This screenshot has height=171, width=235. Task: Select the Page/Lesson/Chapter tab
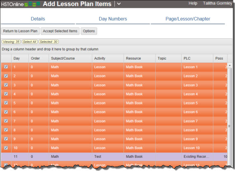point(188,19)
